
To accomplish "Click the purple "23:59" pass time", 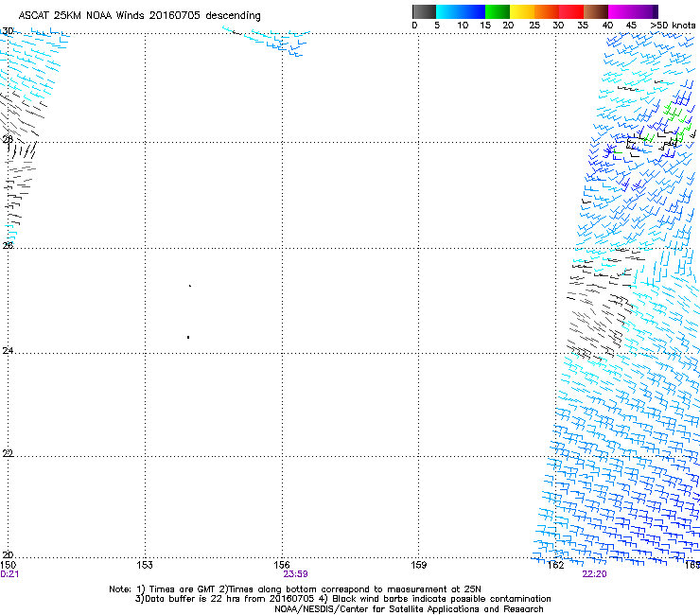I will click(295, 574).
